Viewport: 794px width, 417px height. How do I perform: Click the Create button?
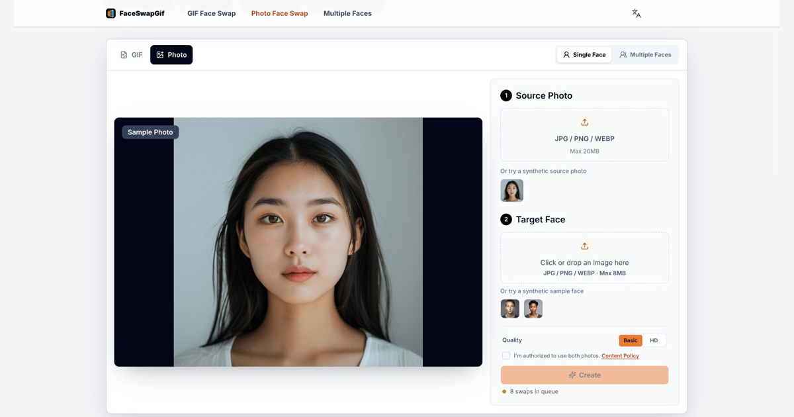584,375
